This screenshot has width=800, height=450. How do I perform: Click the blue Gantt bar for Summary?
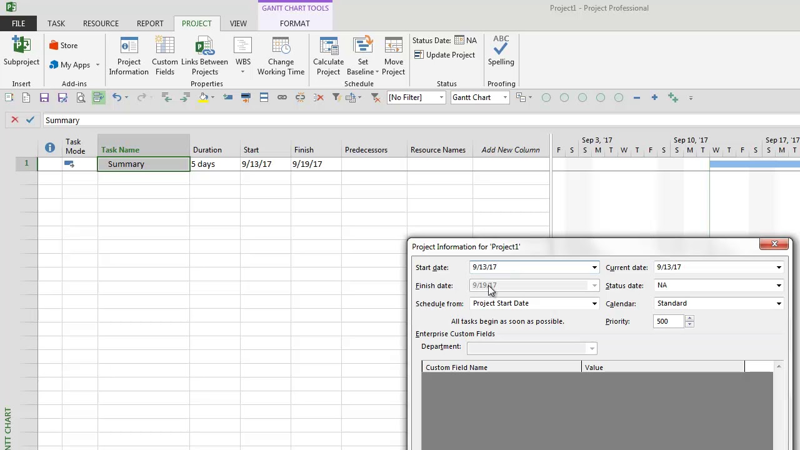point(754,164)
